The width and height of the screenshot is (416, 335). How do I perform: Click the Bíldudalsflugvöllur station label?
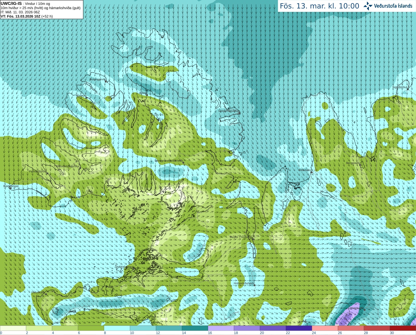click(x=68, y=166)
